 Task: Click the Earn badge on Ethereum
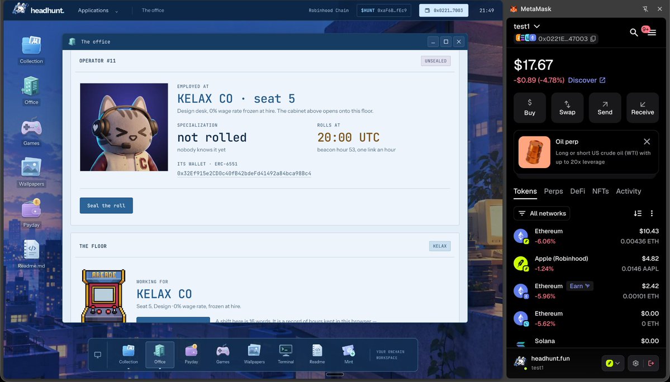pyautogui.click(x=580, y=286)
